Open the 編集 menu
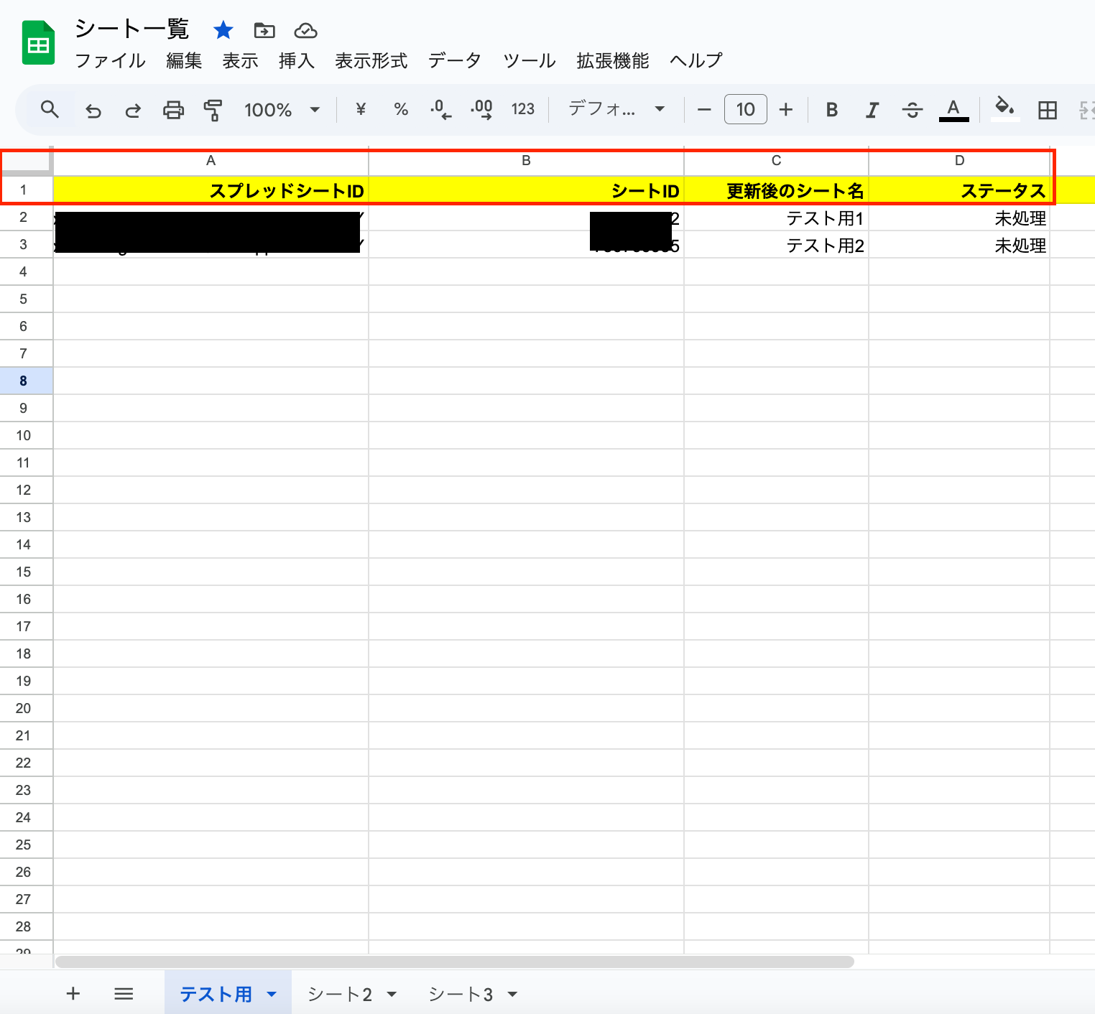 (184, 61)
